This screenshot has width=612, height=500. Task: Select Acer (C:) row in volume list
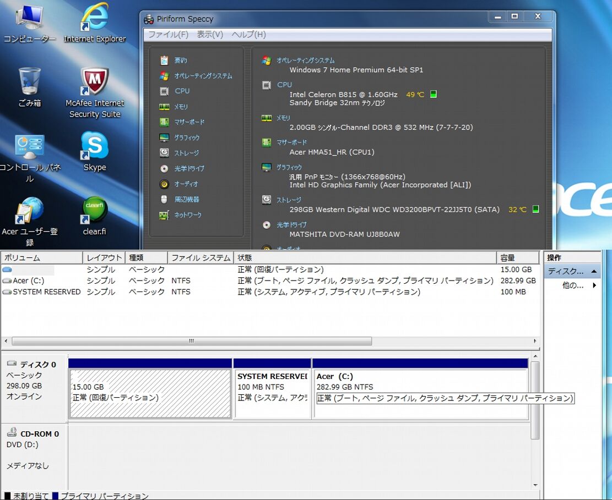click(x=270, y=281)
